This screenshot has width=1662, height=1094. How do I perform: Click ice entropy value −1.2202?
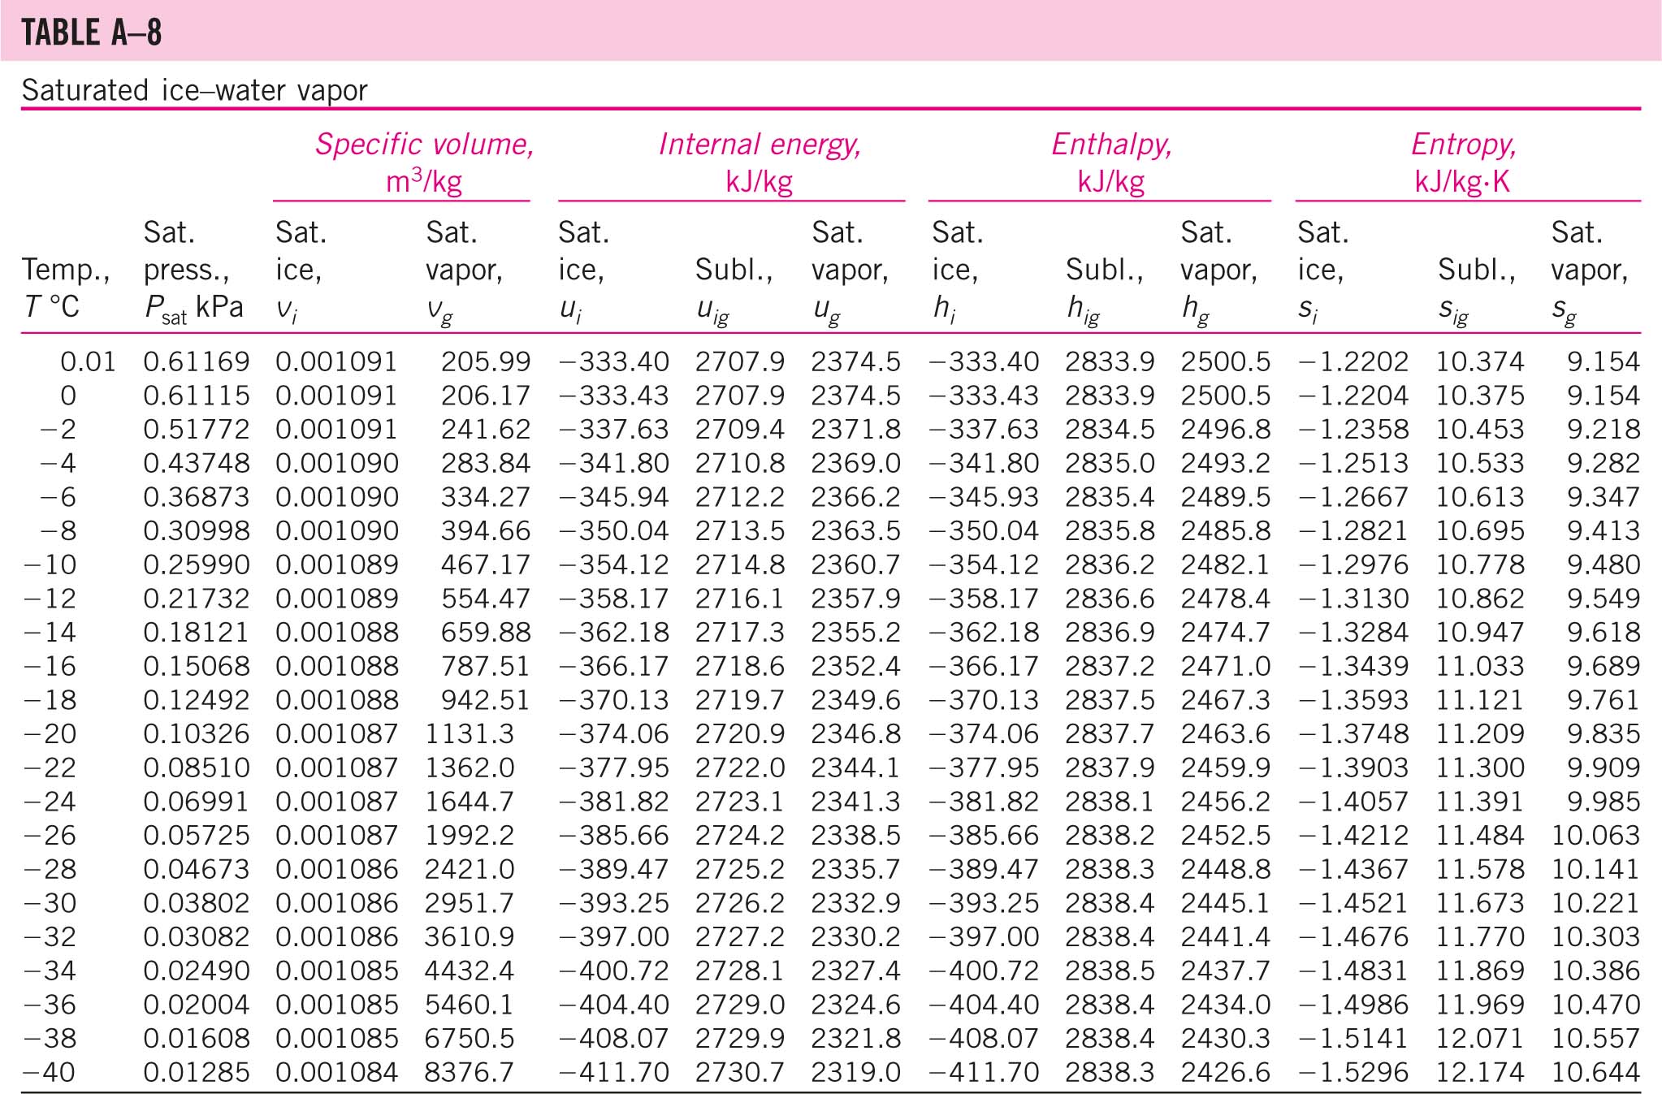pos(1353,361)
